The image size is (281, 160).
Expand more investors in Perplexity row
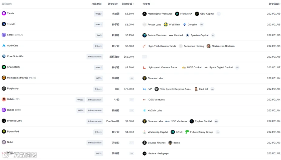click(212, 89)
